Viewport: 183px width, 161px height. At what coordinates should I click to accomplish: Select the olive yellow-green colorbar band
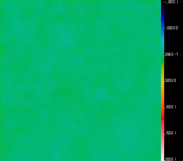[163, 70]
